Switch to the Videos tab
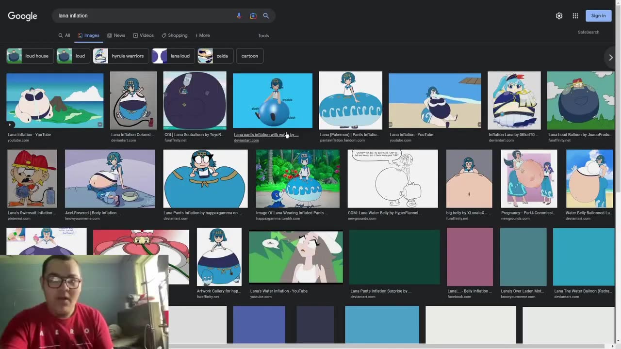621x349 pixels. point(143,35)
